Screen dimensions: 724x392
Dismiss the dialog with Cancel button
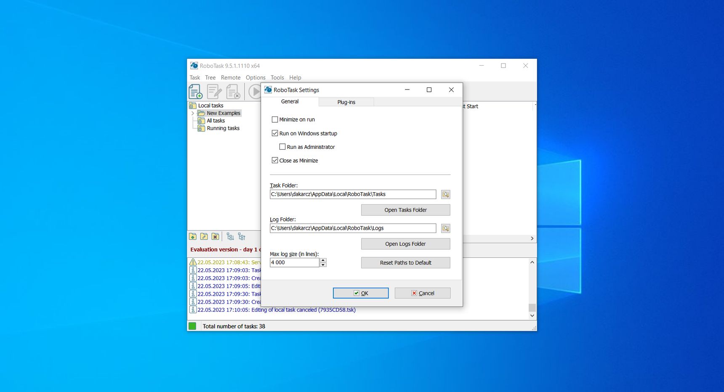[423, 293]
